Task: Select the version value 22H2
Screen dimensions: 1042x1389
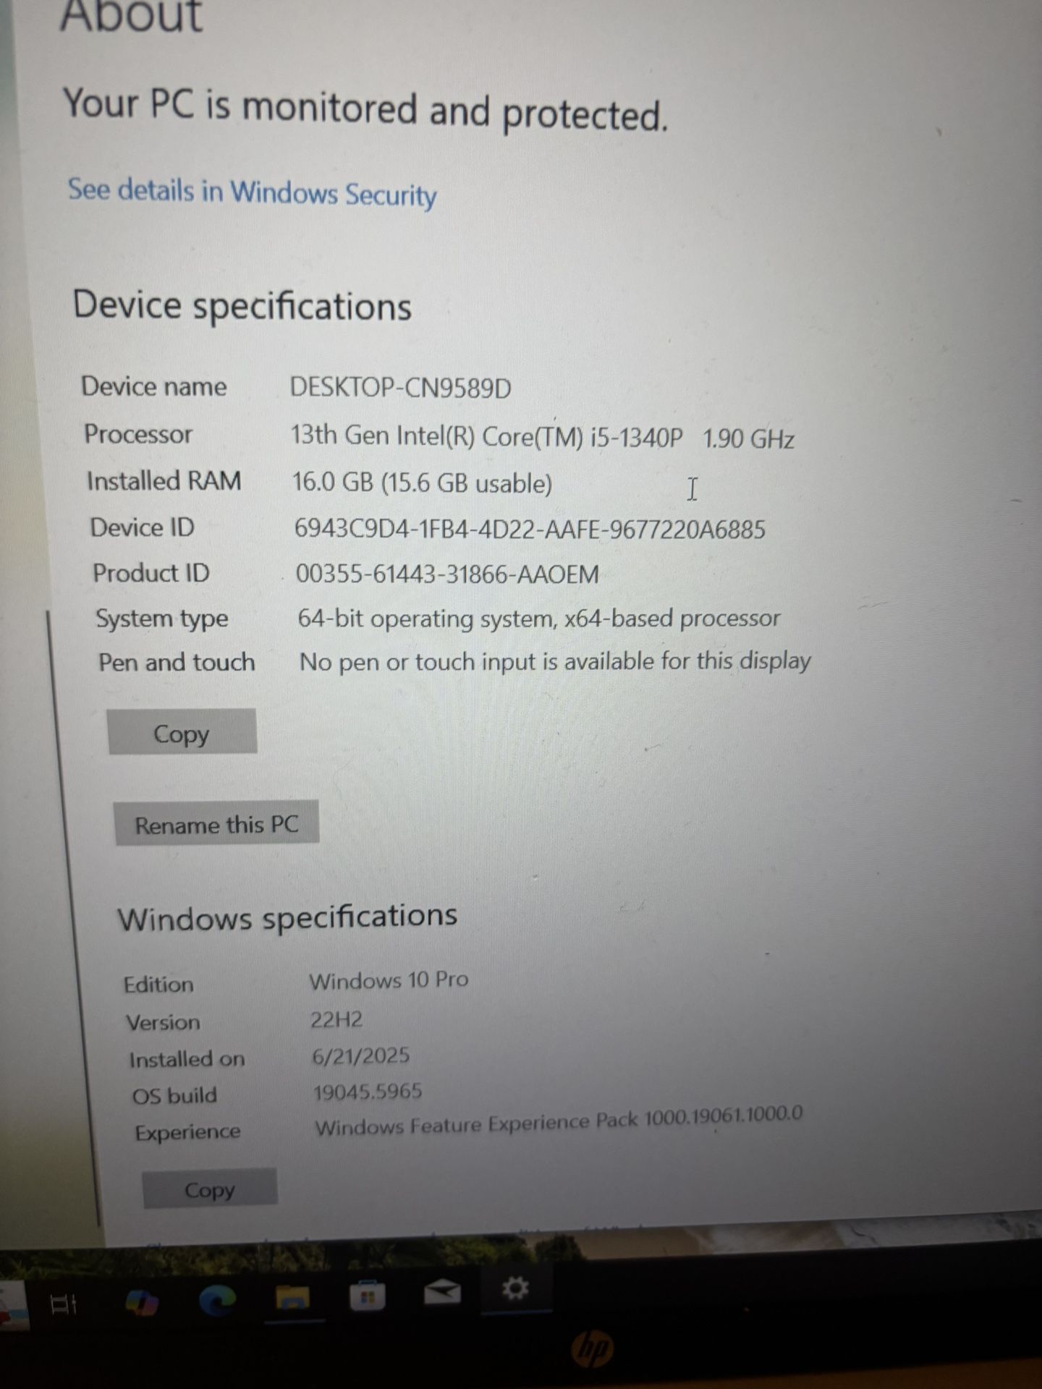Action: (336, 1019)
